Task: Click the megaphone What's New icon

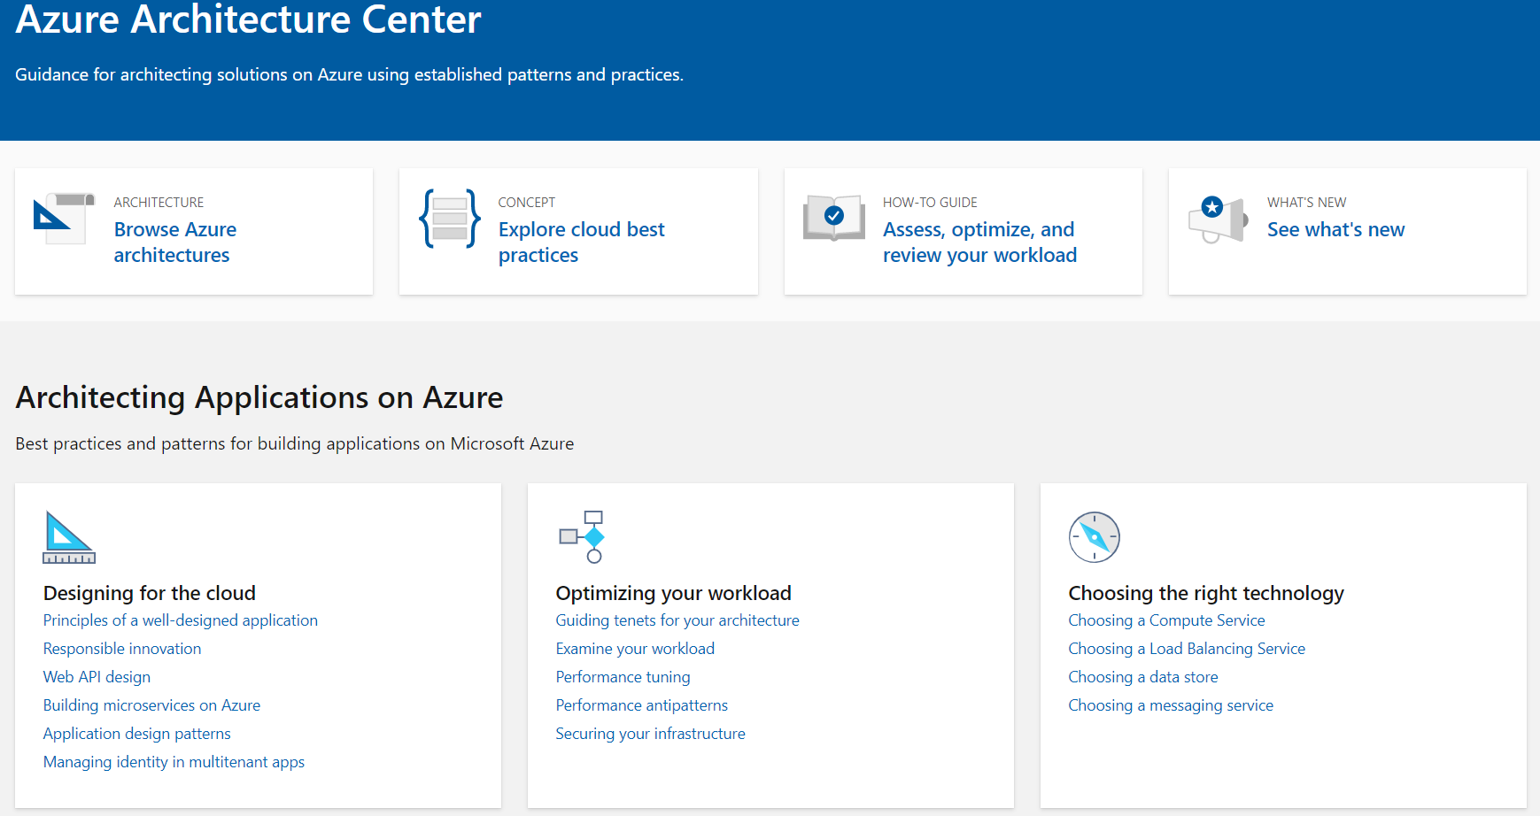Action: (1218, 219)
